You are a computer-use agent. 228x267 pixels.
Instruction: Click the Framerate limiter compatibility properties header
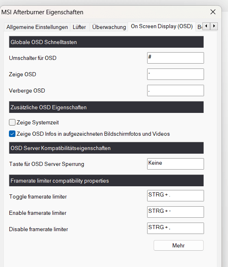point(106,181)
